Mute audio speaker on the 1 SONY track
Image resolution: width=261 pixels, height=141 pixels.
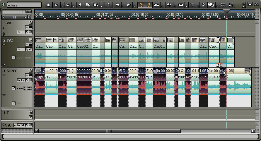coord(31,80)
